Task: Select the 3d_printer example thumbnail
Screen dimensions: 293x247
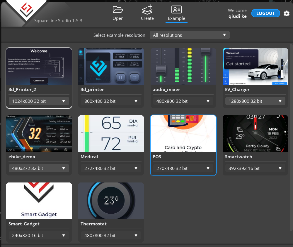Action: coord(111,66)
